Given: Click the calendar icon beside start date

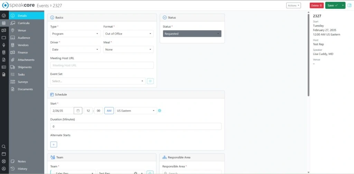Looking at the screenshot, I should 78,111.
